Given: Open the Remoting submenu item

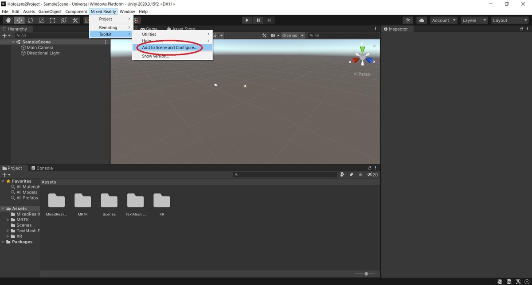Looking at the screenshot, I should [111, 27].
